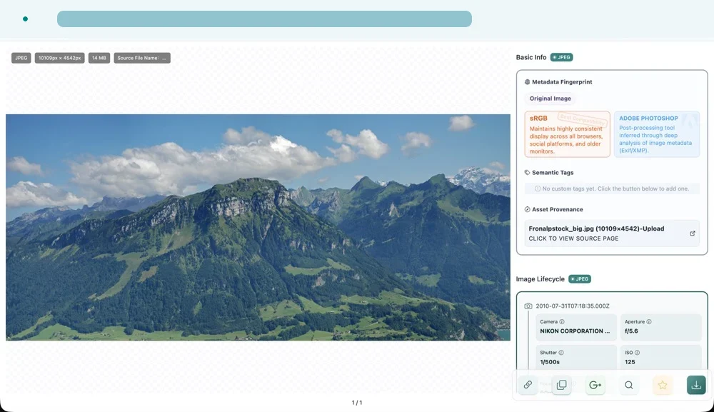Click the CLICK TO VIEW SOURCE PAGE text

[573, 238]
